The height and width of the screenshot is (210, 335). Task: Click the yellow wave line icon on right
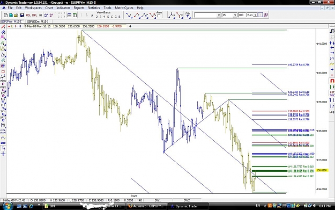pyautogui.click(x=332, y=64)
